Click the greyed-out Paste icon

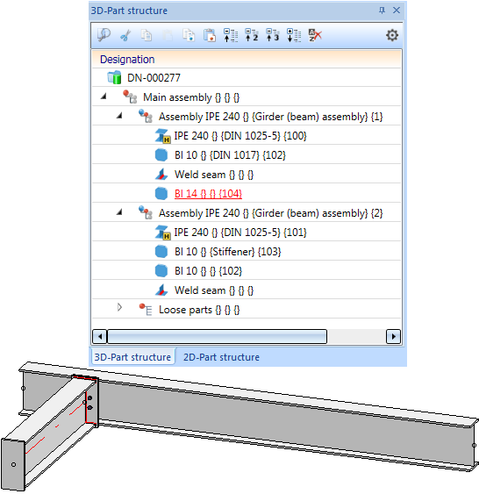(x=168, y=35)
